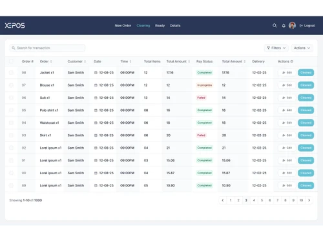The height and width of the screenshot is (242, 323).
Task: Click Failed status for order 93
Action: (x=201, y=136)
